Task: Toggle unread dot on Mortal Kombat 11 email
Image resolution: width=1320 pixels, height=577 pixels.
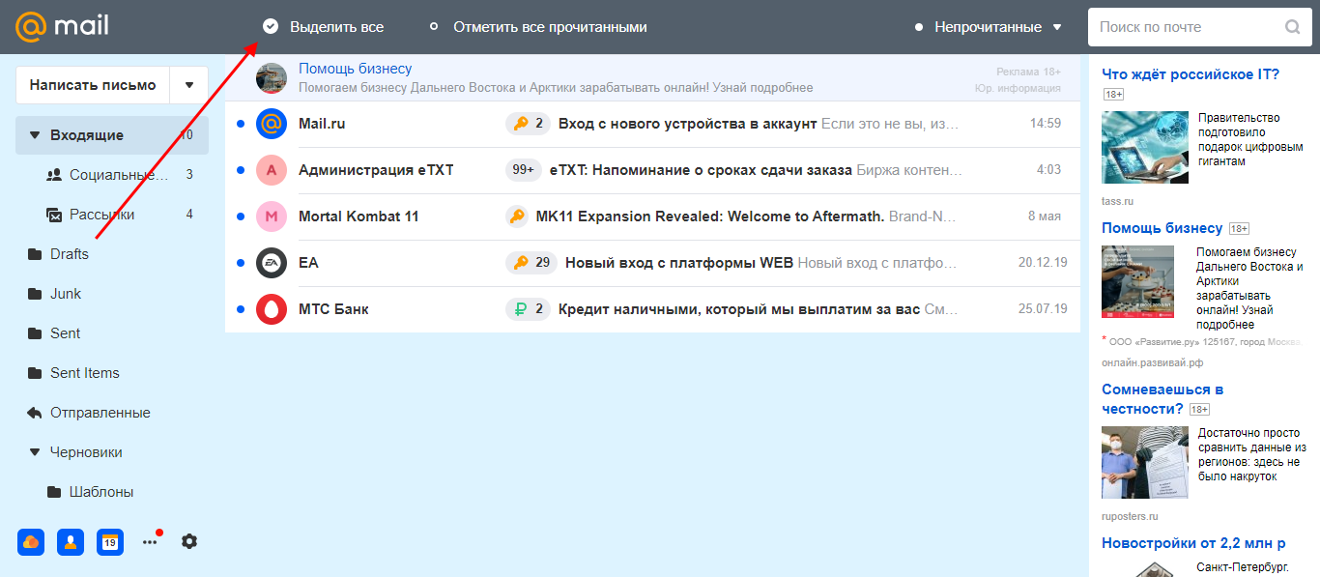Action: click(x=241, y=216)
